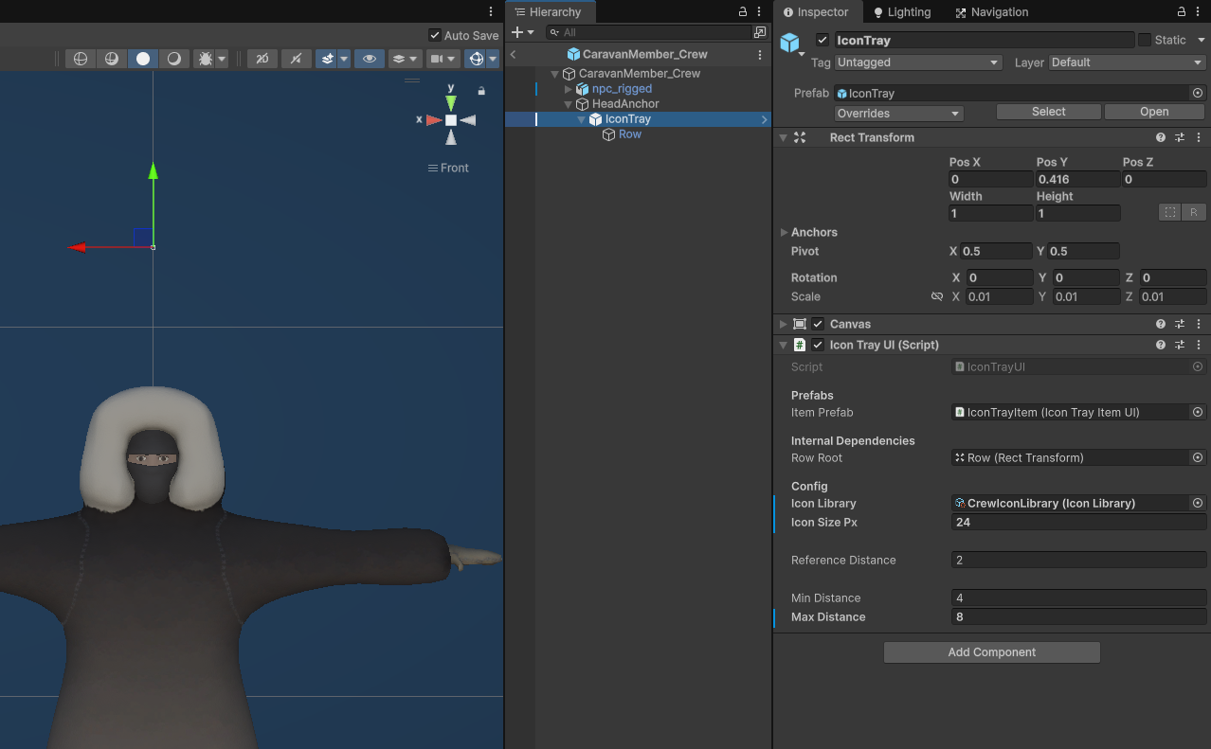
Task: Open the Untagged tag dropdown
Action: click(x=915, y=62)
